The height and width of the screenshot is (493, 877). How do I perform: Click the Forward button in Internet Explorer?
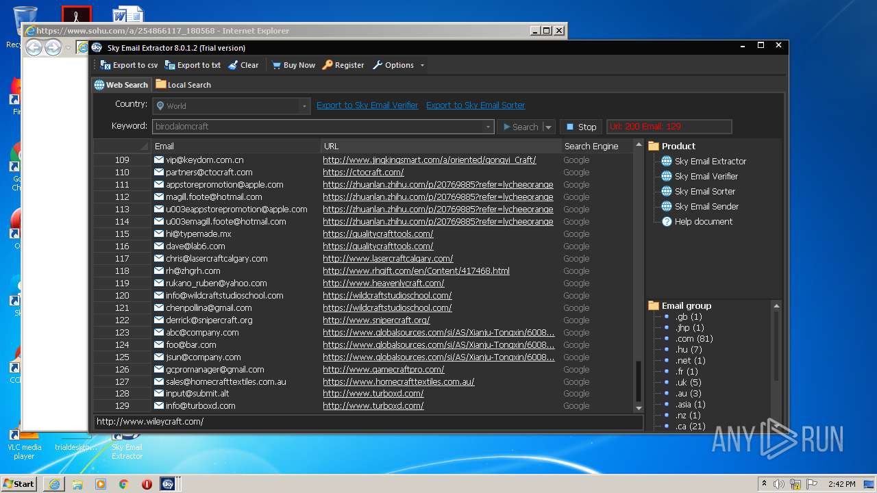(x=53, y=47)
